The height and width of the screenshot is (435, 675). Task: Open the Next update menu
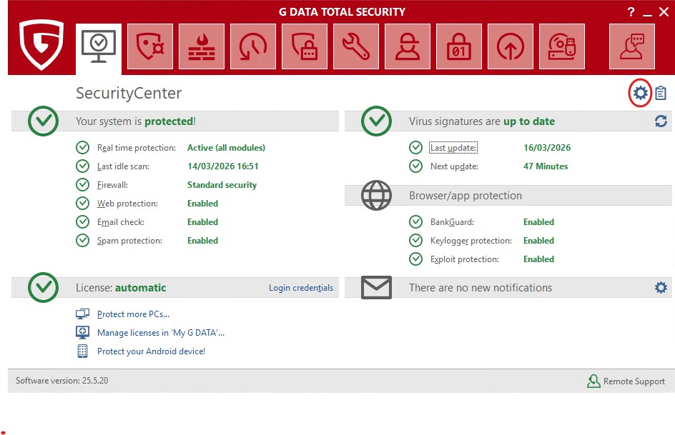pos(454,166)
